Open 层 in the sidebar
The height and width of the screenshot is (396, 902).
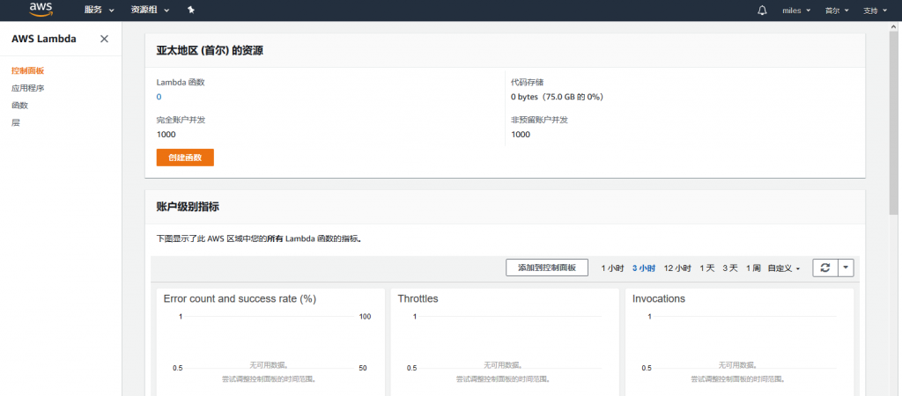point(15,123)
